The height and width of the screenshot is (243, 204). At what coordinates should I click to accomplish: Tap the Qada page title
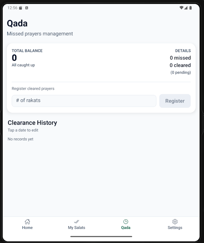pyautogui.click(x=17, y=23)
